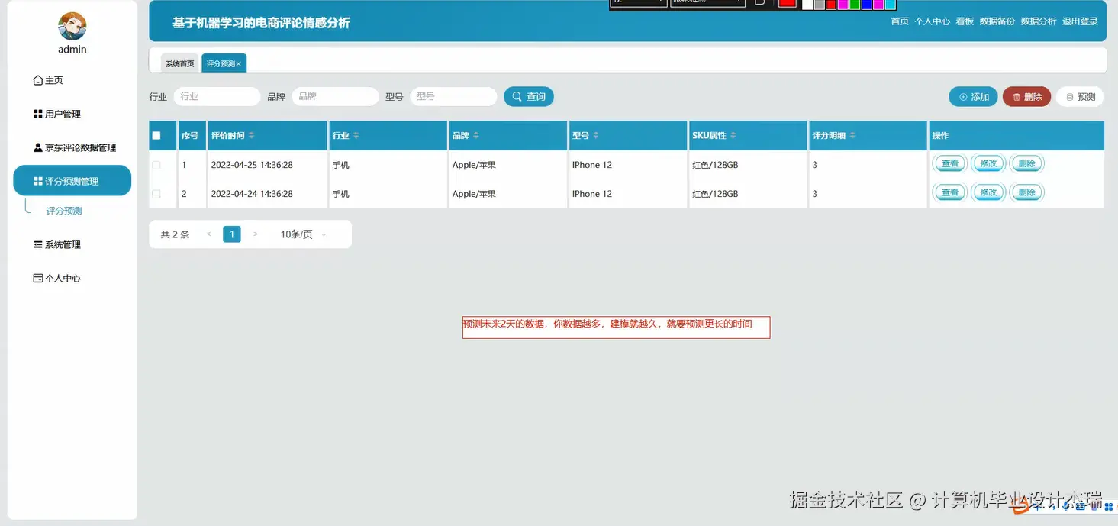Click the person icon of 京东评论数据管理
This screenshot has height=526, width=1118.
(38, 147)
